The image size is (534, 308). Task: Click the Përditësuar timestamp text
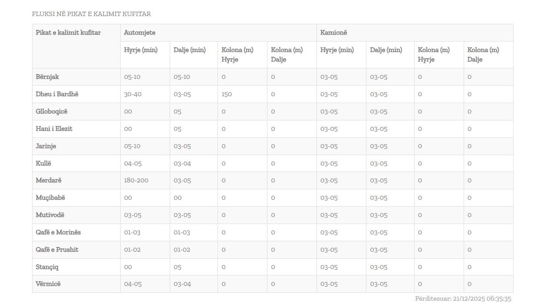[463, 298]
